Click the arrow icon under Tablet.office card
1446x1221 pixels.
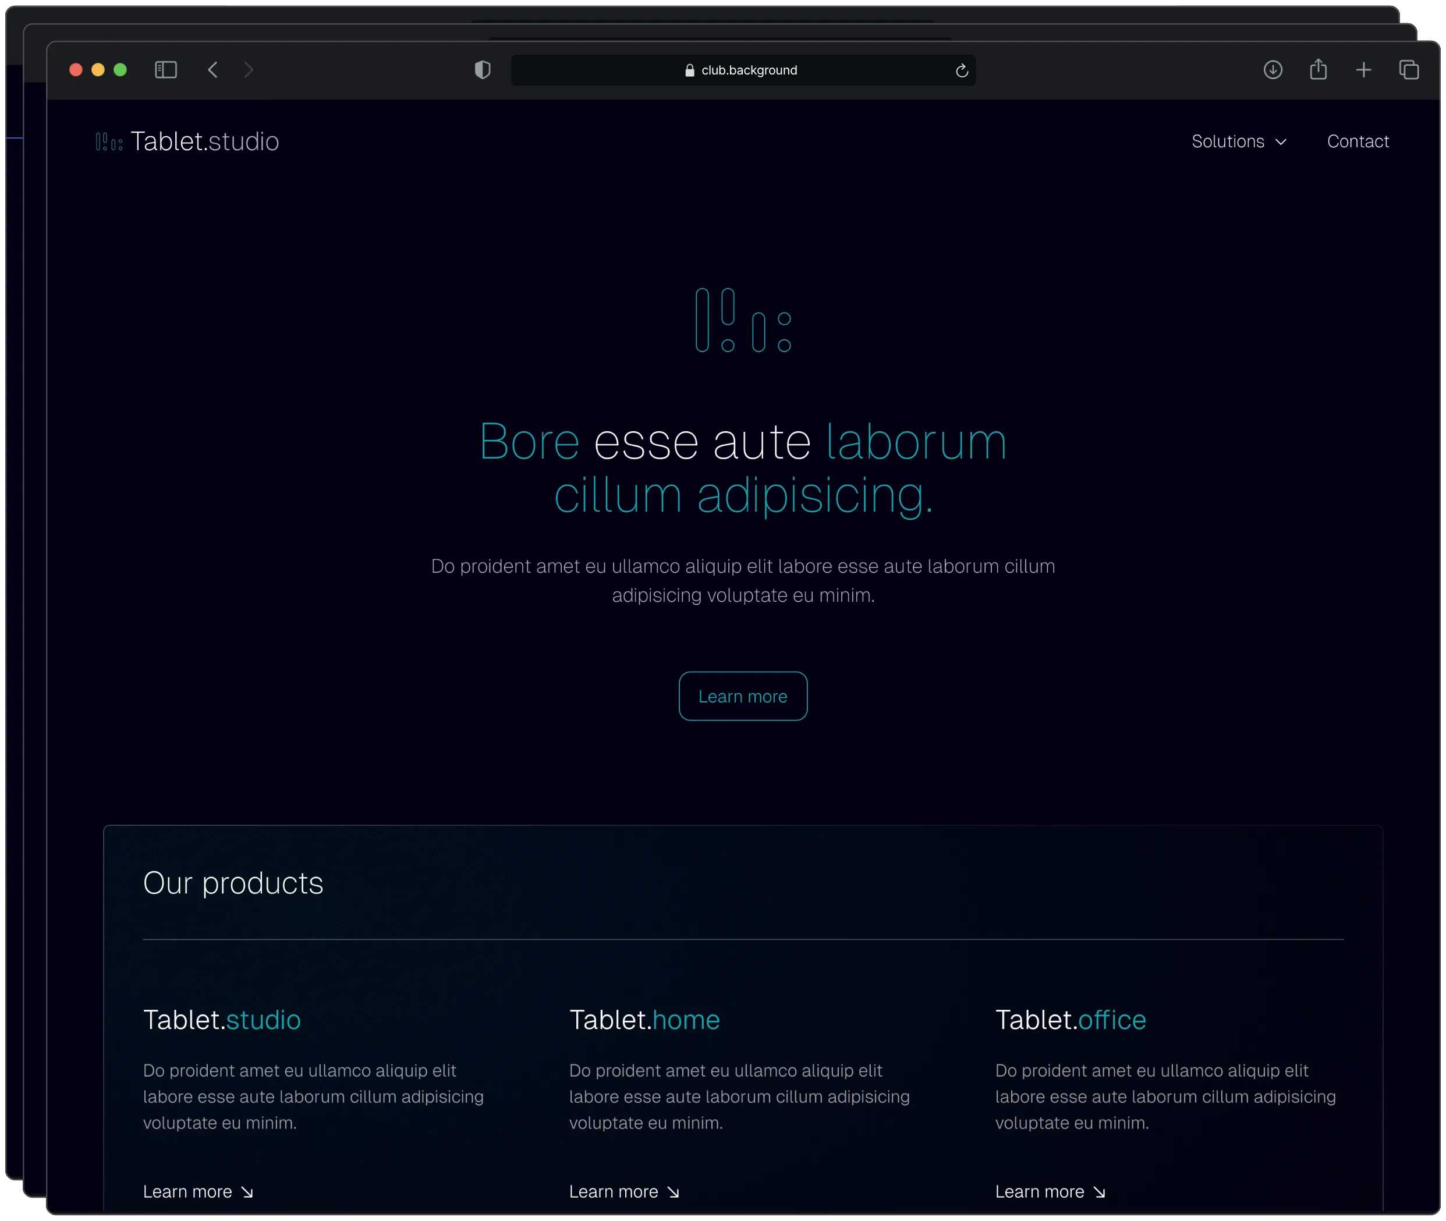[1099, 1192]
